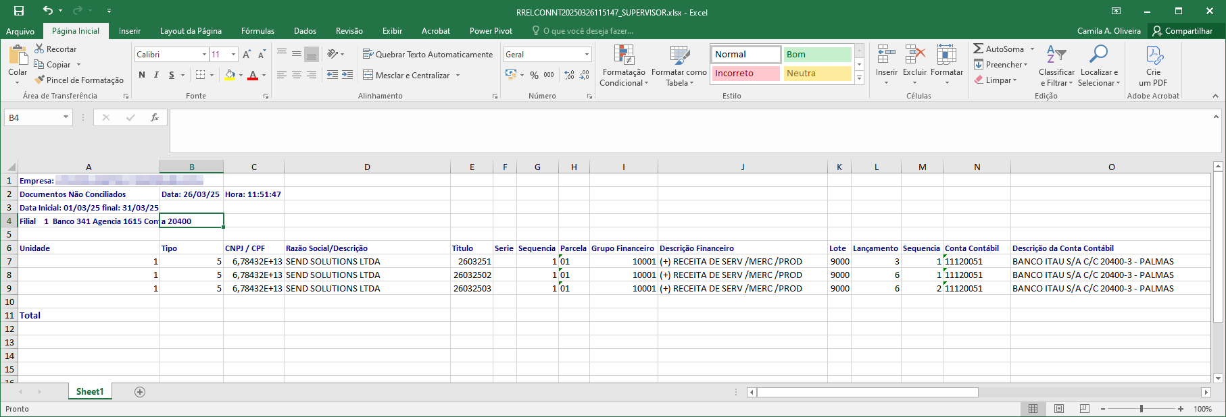This screenshot has height=417, width=1226.
Task: Apply thousands separator style
Action: click(x=549, y=75)
